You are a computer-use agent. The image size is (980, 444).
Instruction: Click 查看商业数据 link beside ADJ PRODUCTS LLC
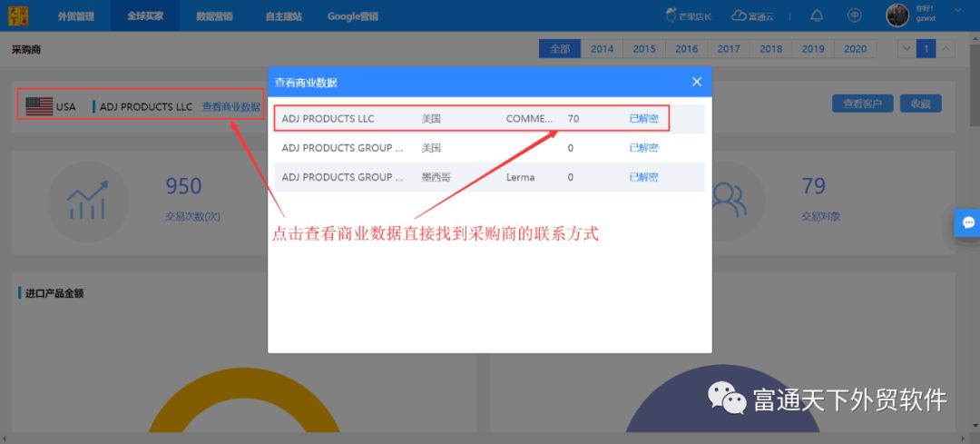[231, 106]
